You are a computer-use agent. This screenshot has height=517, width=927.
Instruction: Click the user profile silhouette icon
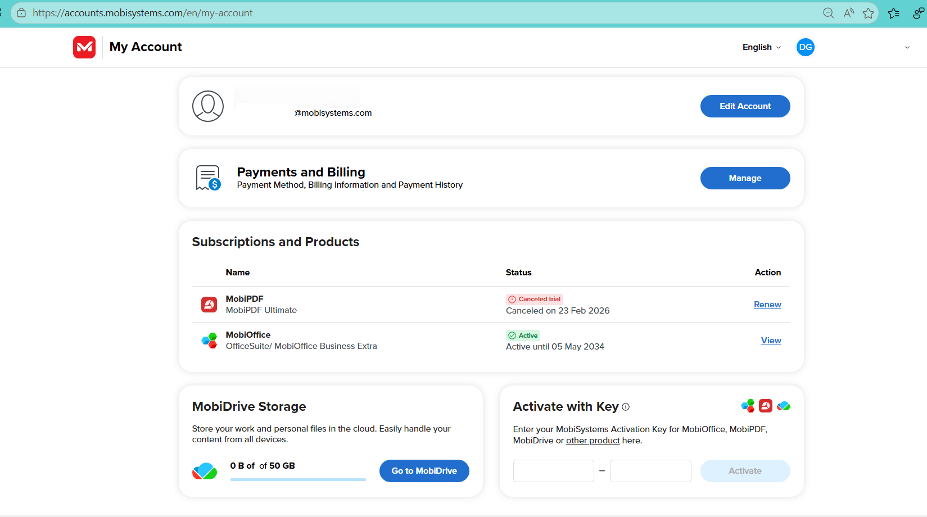[208, 106]
